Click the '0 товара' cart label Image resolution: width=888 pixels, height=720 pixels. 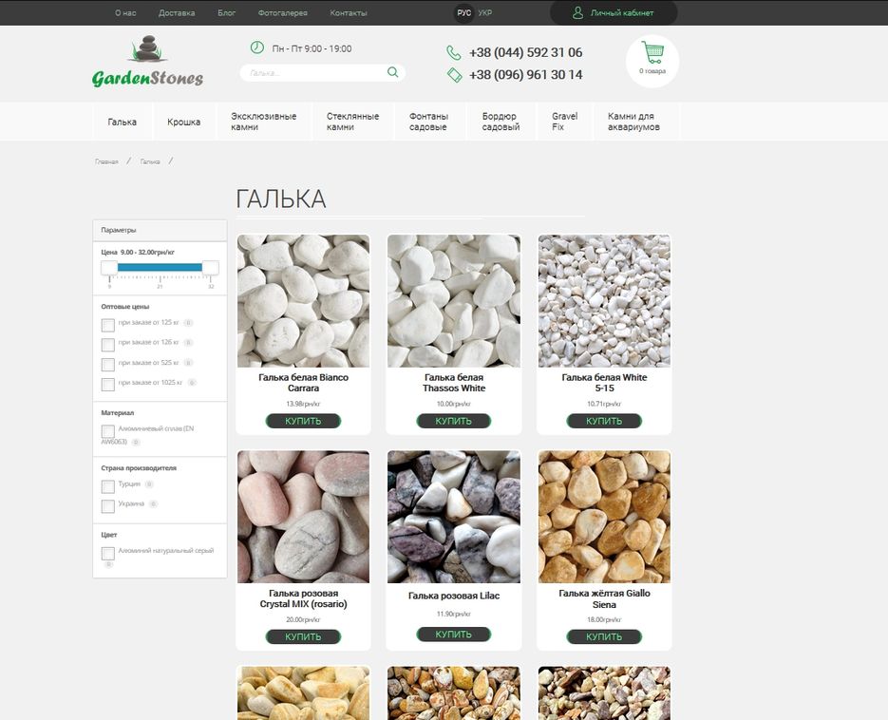[652, 71]
